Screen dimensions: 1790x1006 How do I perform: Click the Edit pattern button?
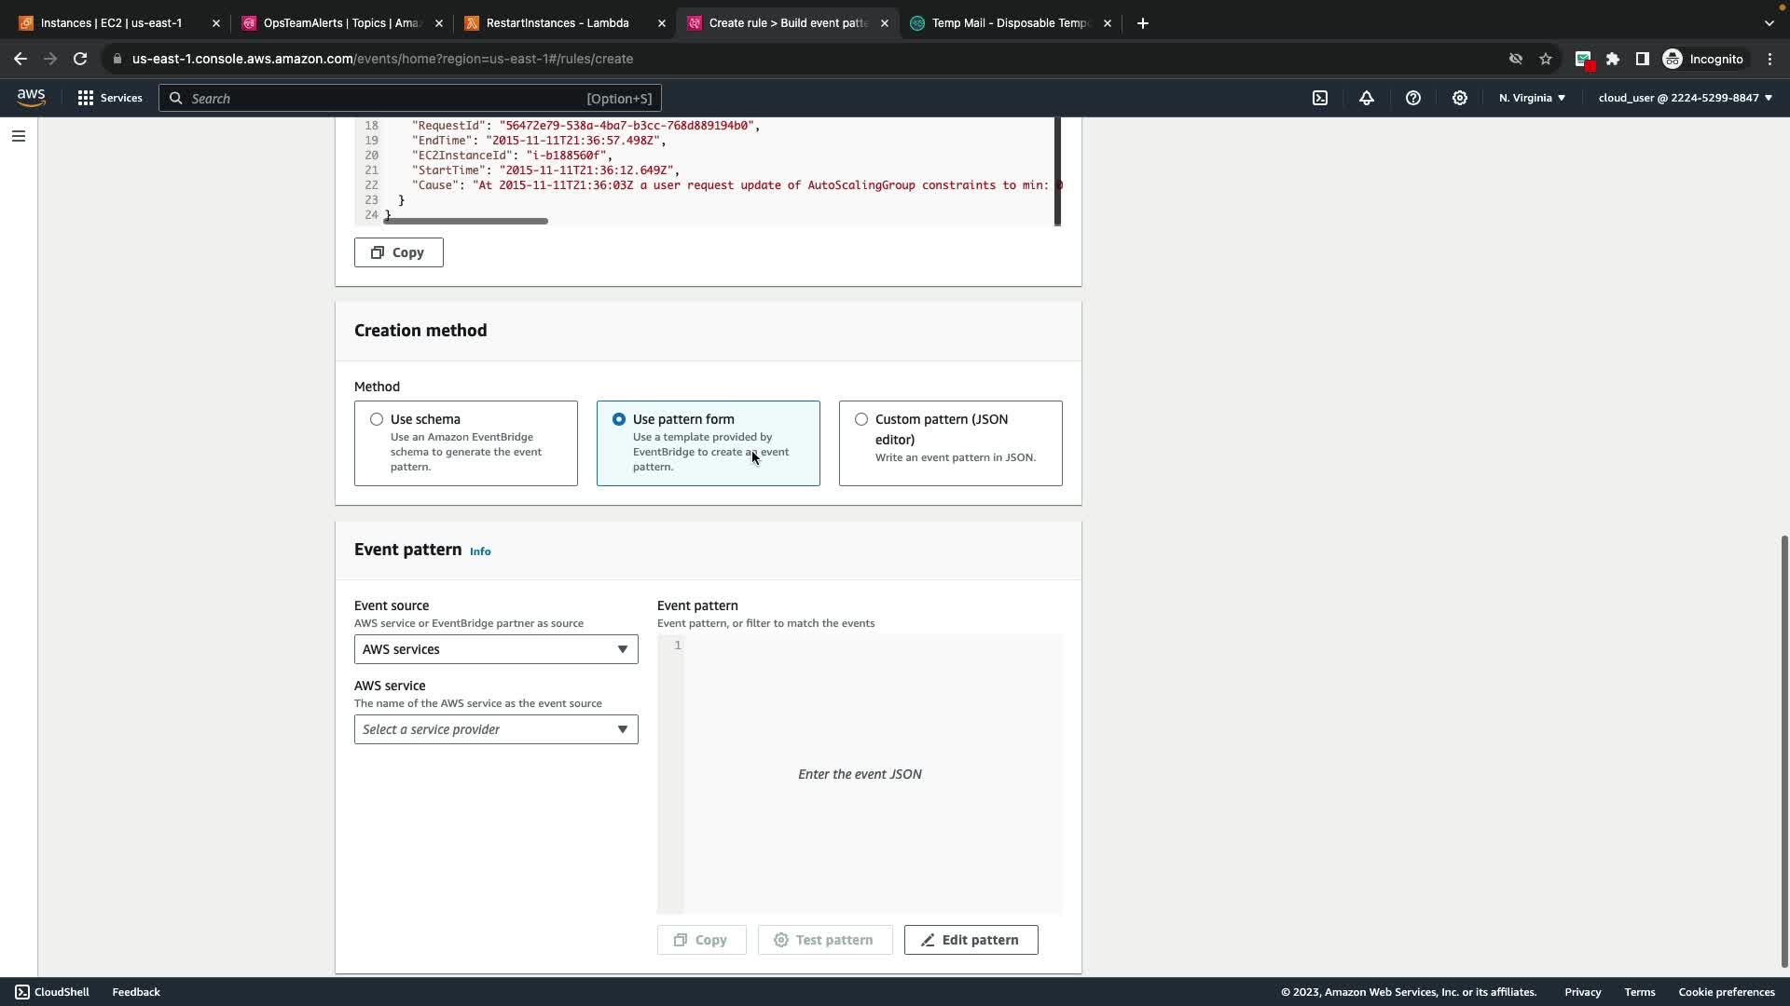point(971,940)
